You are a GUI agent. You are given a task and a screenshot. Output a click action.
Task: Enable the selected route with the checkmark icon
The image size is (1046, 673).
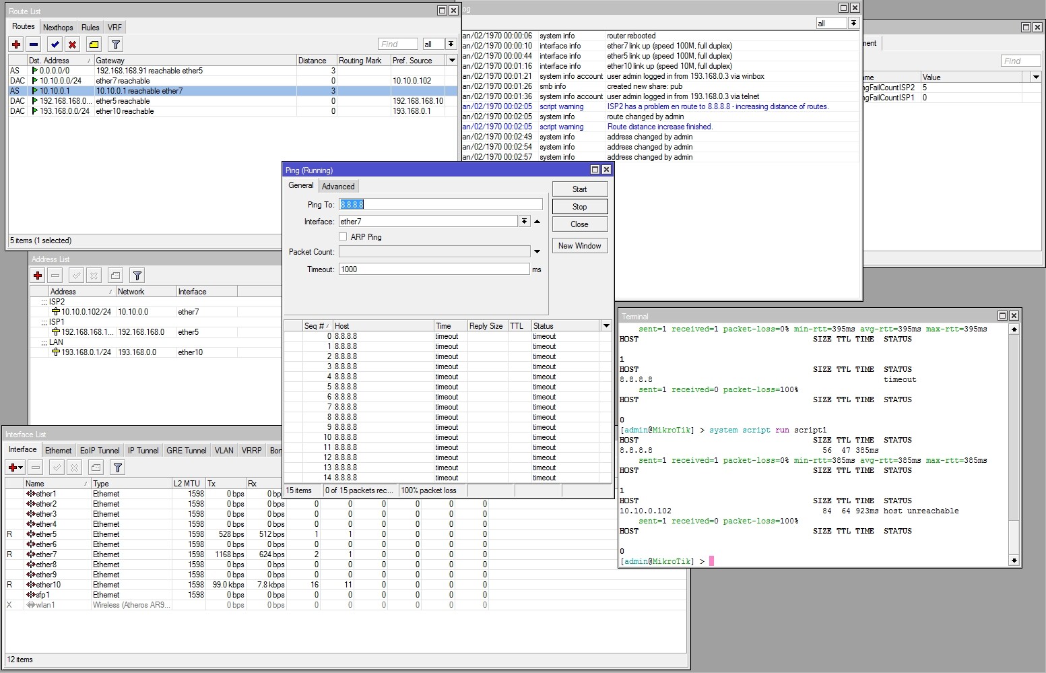coord(55,44)
